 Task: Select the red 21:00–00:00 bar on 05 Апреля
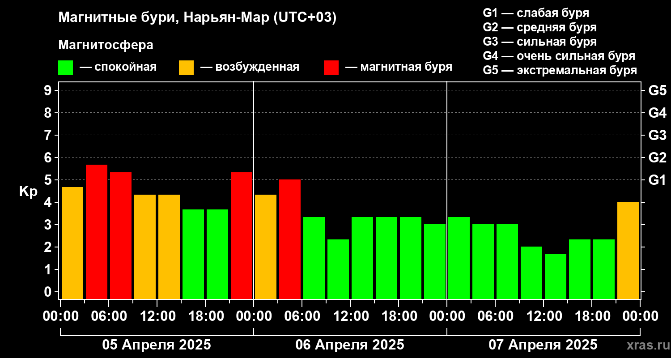click(x=242, y=235)
